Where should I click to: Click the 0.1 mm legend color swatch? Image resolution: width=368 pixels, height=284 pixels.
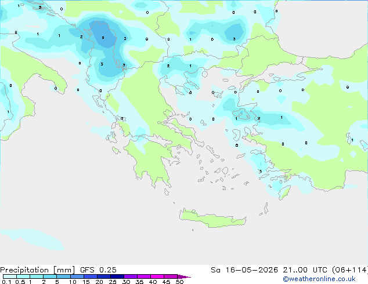click(10, 276)
